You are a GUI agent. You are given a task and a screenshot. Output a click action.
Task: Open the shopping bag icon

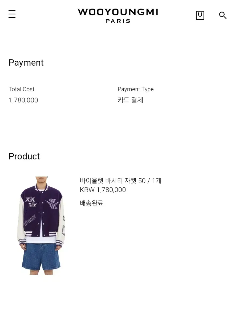click(200, 15)
